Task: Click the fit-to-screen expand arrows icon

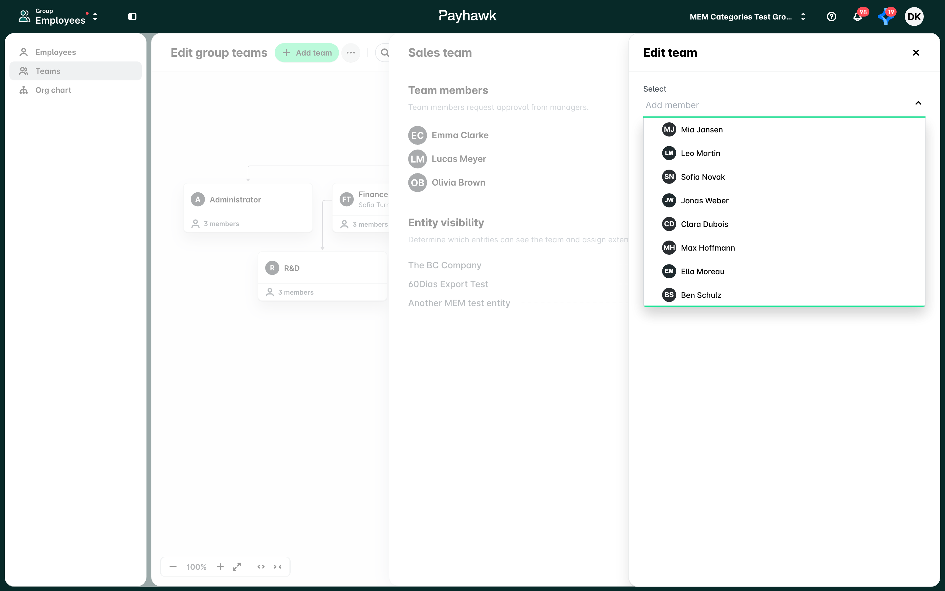Action: point(237,567)
